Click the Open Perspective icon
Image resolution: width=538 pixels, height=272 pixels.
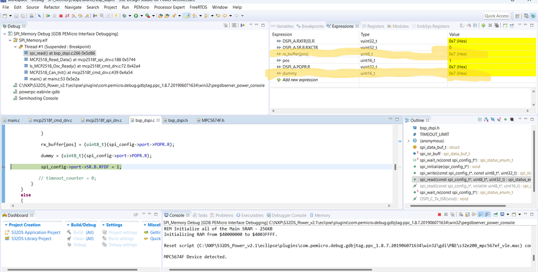[x=517, y=16]
